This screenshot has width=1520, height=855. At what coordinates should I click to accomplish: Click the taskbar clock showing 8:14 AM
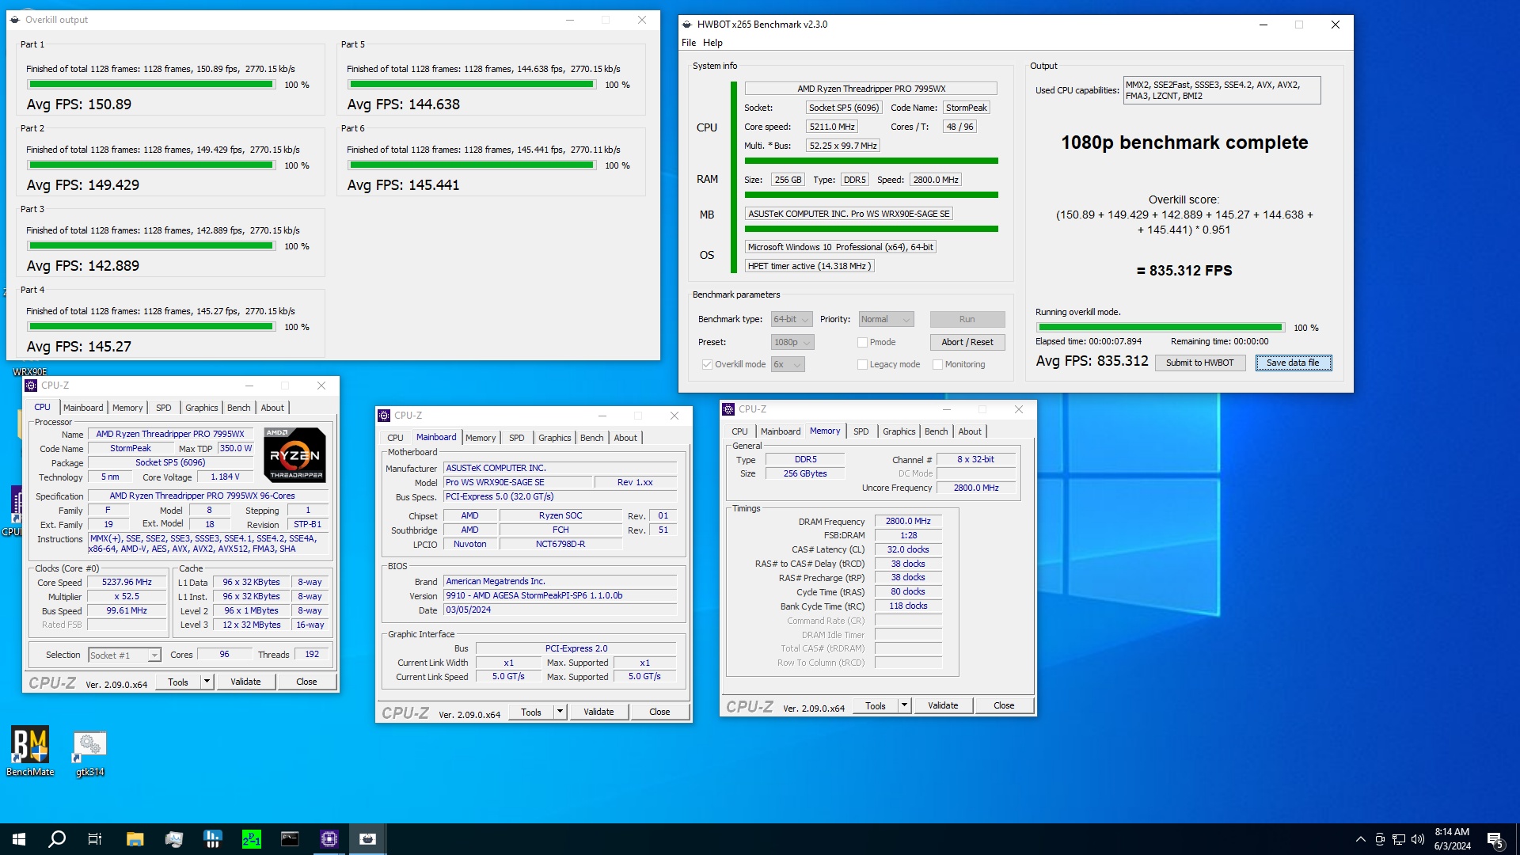[1453, 839]
